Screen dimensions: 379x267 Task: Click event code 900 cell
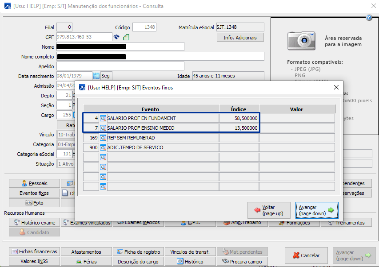coord(91,147)
